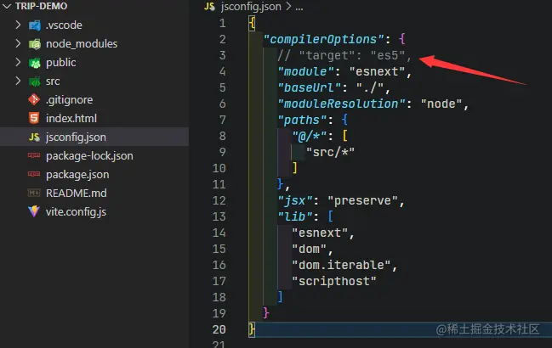Viewport: 552px width, 348px height.
Task: Click the .vscode folder icon
Action: click(x=35, y=25)
